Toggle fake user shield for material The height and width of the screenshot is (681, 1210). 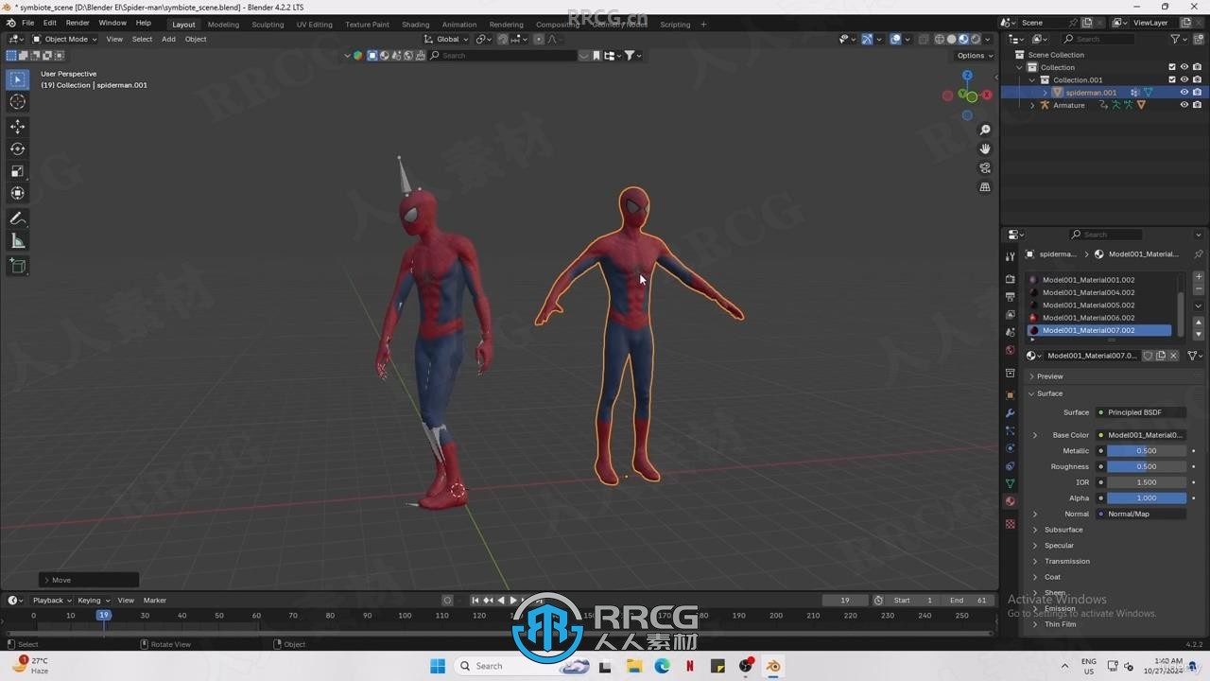1148,356
